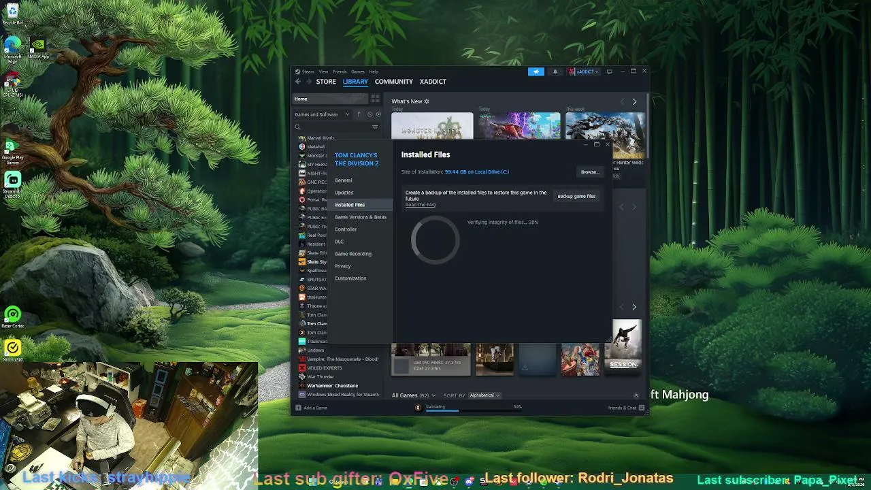Open Google Play Games desktop shortcut

point(12,152)
